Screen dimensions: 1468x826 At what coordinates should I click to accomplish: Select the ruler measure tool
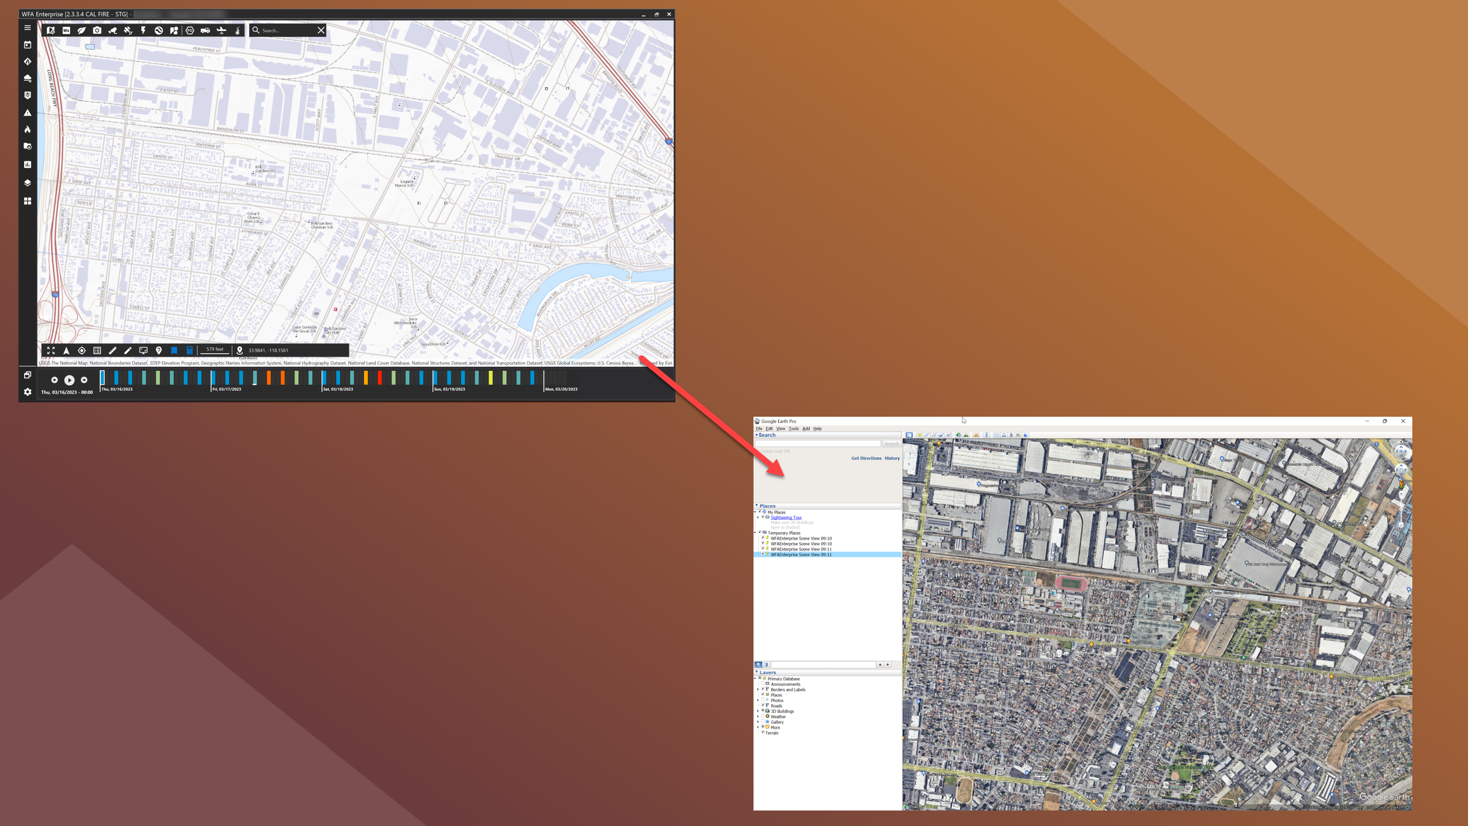pyautogui.click(x=112, y=350)
